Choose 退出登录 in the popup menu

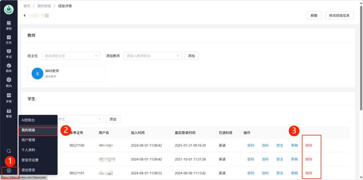38,170
